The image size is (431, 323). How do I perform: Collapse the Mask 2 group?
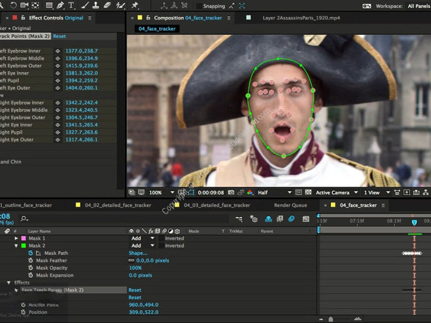(x=16, y=246)
